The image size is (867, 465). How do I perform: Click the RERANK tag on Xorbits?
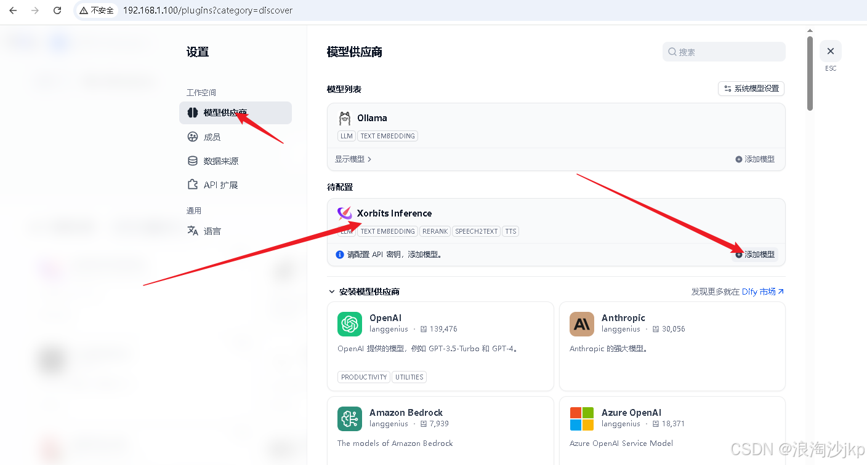(435, 231)
